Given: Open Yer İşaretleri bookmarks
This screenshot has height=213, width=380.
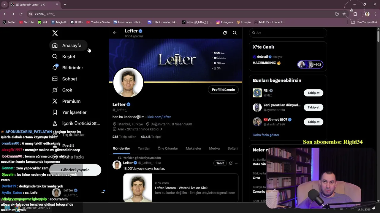Looking at the screenshot, I should coord(70,112).
